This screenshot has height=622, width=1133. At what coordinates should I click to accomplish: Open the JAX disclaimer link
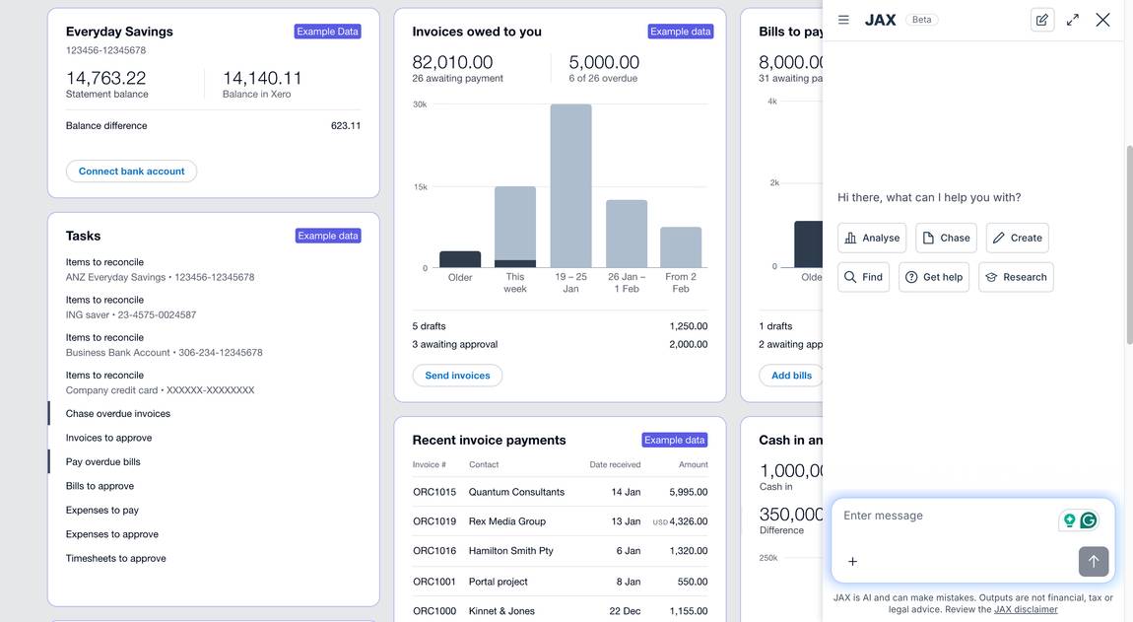point(1026,610)
